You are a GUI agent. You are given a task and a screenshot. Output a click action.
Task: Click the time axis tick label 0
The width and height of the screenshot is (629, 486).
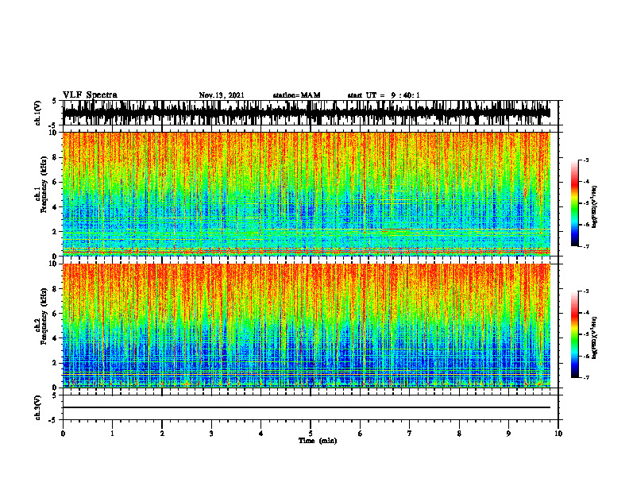click(x=63, y=434)
